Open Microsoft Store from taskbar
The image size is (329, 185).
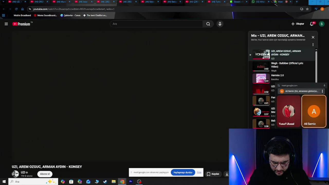[71, 182]
